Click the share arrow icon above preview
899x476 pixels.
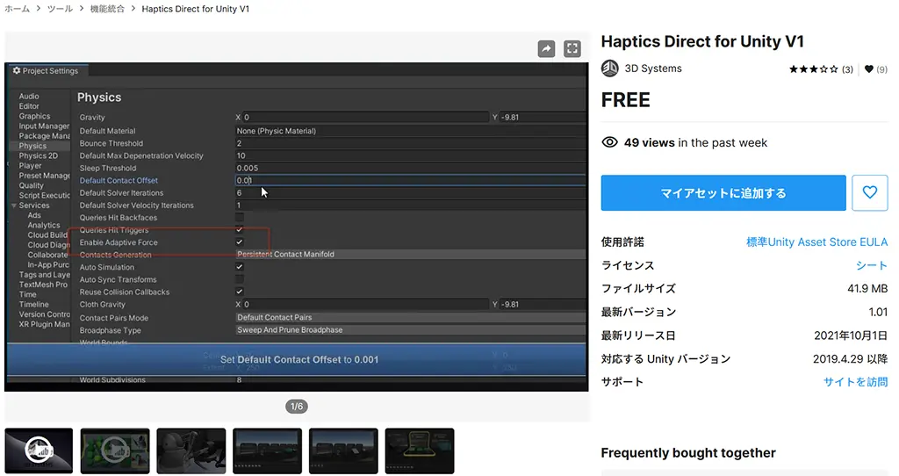(546, 49)
